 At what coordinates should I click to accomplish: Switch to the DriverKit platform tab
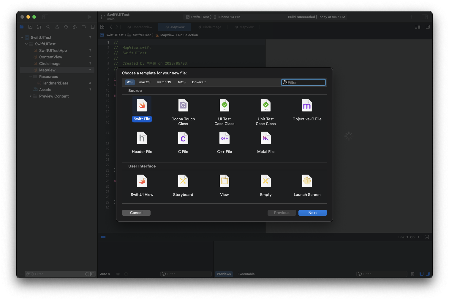[199, 82]
